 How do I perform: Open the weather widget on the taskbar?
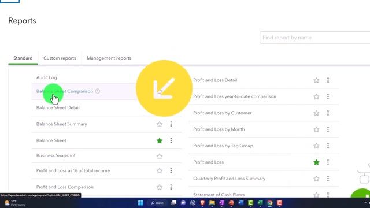(14, 203)
